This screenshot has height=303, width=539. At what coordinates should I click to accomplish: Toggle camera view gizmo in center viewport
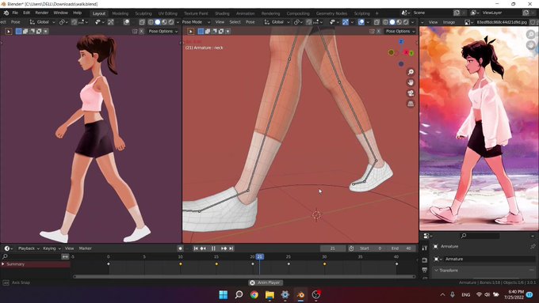click(x=411, y=93)
